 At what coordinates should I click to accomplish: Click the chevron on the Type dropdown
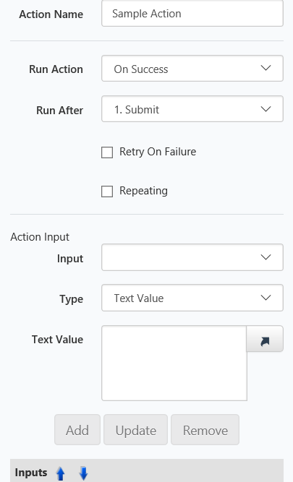(x=266, y=298)
